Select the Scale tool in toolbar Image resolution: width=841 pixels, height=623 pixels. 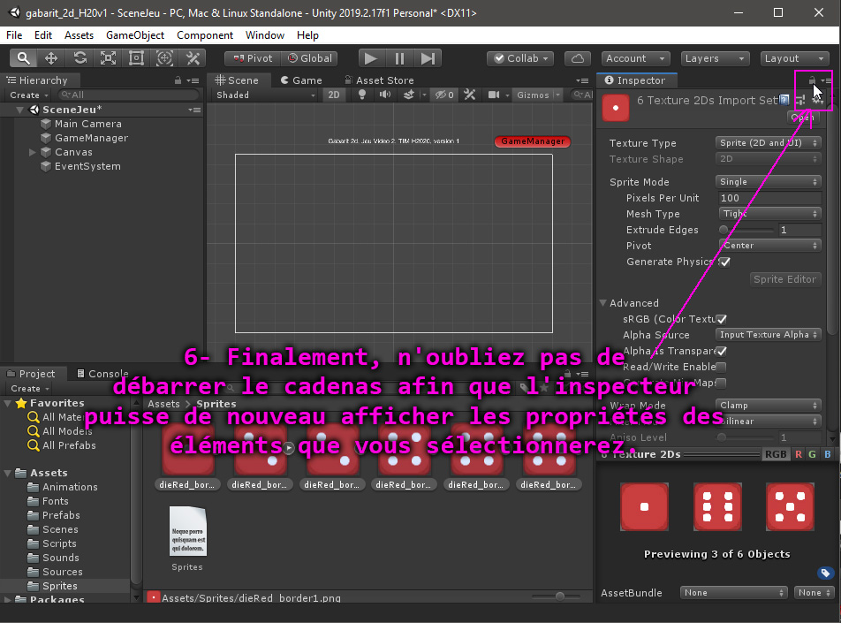(x=109, y=58)
